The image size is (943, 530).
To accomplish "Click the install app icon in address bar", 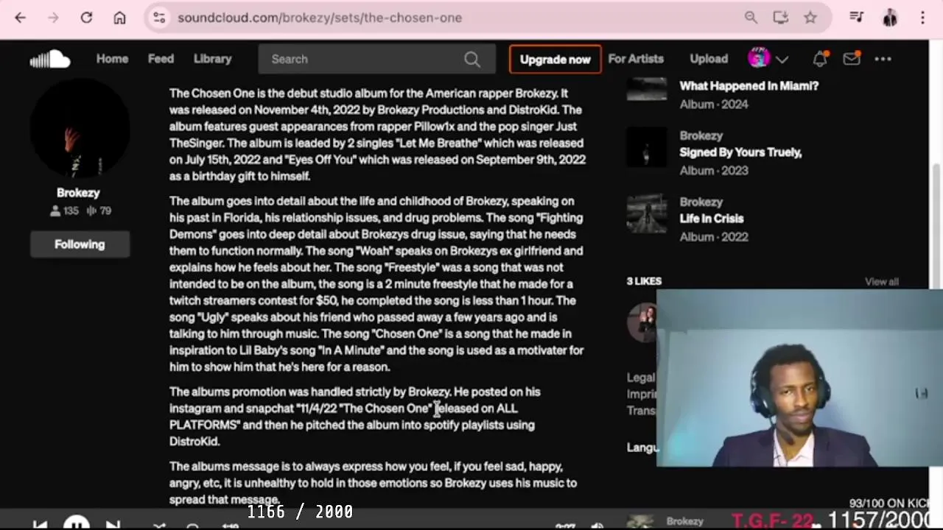I will pyautogui.click(x=781, y=18).
